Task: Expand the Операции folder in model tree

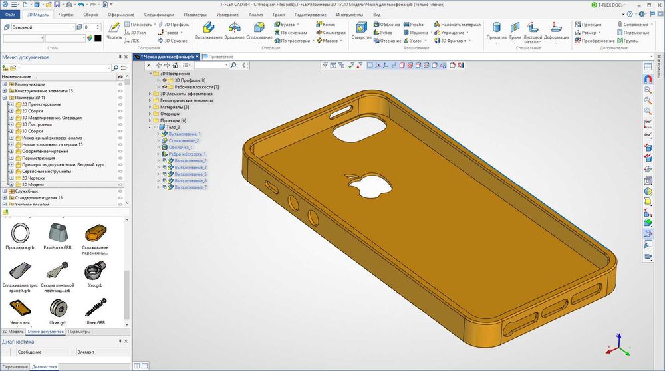Action: 150,114
